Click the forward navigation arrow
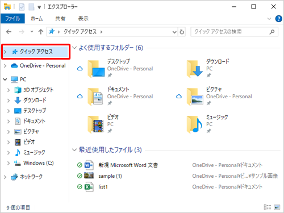This screenshot has width=284, height=213. coord(22,32)
